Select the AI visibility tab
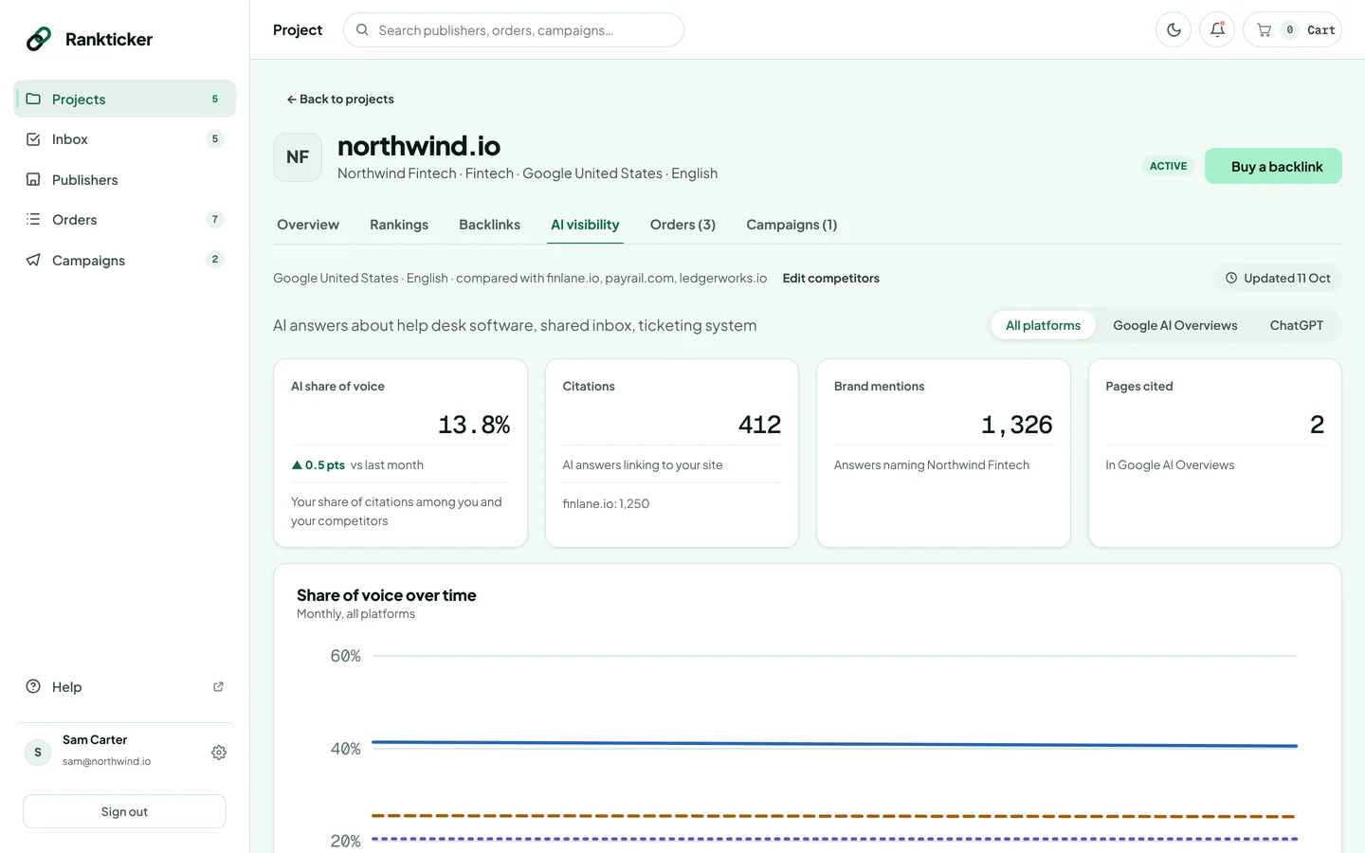 [x=585, y=225]
